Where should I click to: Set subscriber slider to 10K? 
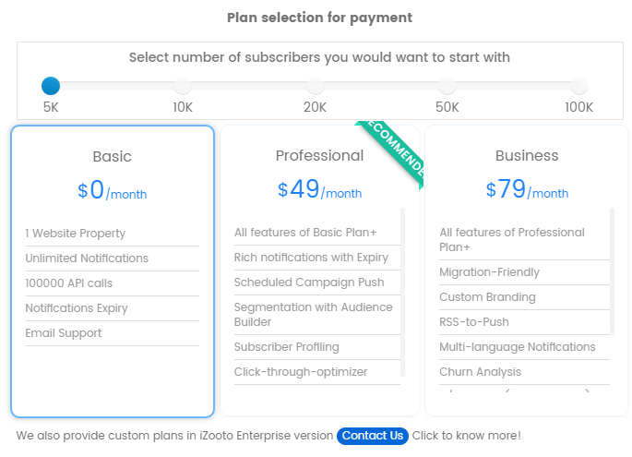183,86
